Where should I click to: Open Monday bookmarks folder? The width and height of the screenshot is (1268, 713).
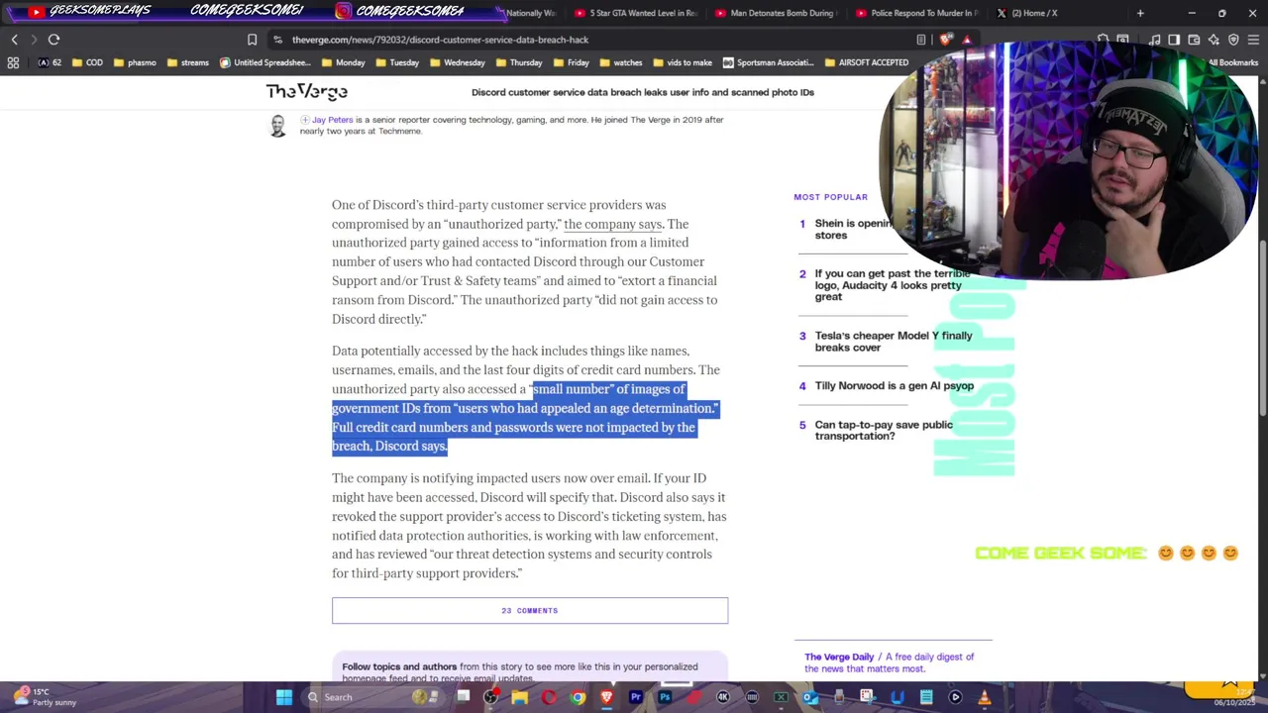pos(343,62)
